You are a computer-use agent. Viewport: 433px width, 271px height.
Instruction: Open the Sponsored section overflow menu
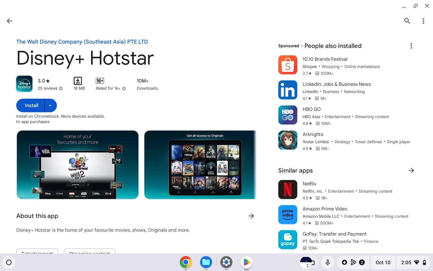pyautogui.click(x=411, y=46)
